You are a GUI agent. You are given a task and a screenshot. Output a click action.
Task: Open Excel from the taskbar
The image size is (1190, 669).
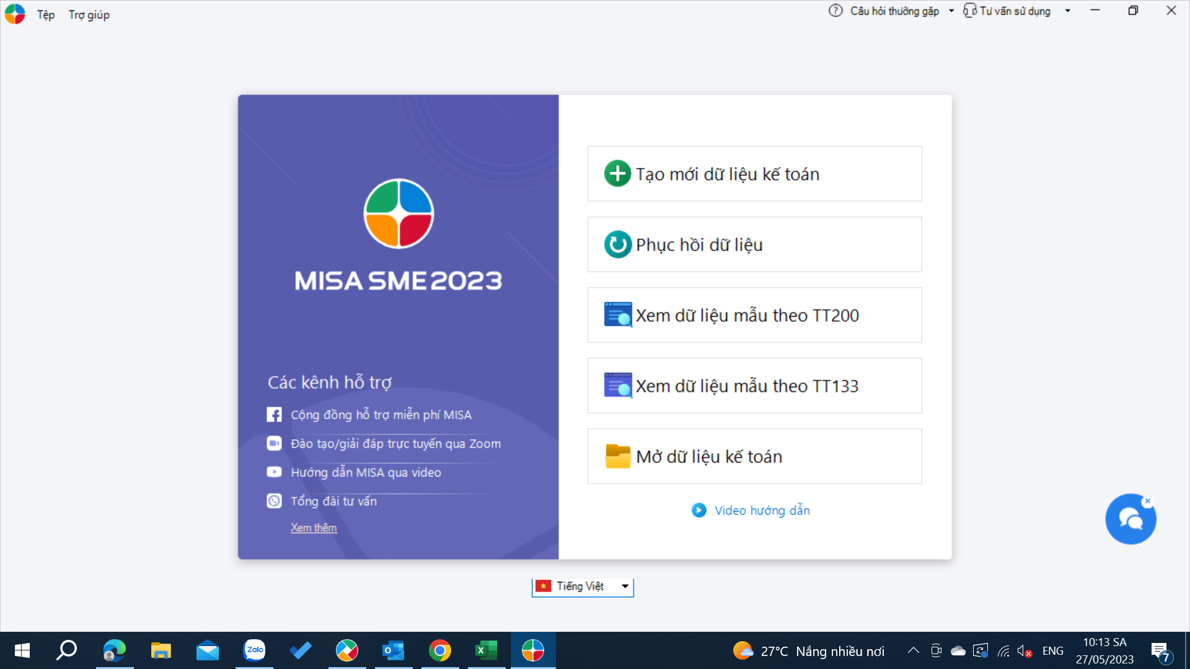pos(487,650)
